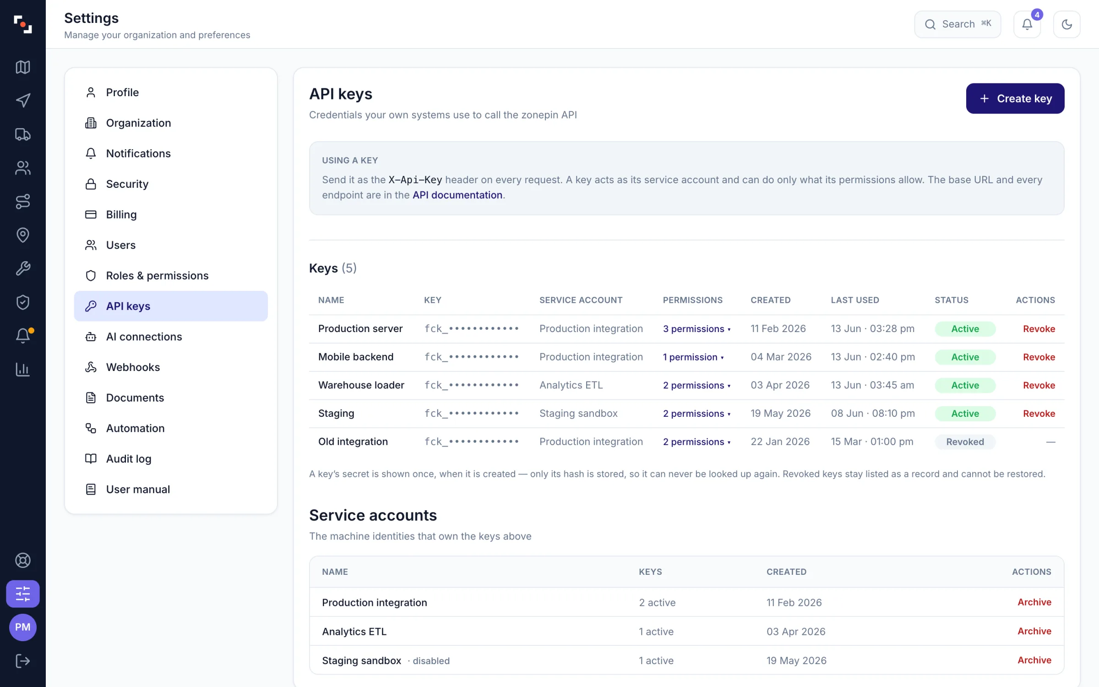Go to the Security settings section
This screenshot has height=687, width=1099.
click(x=171, y=184)
